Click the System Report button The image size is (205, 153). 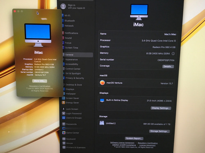click(x=134, y=138)
